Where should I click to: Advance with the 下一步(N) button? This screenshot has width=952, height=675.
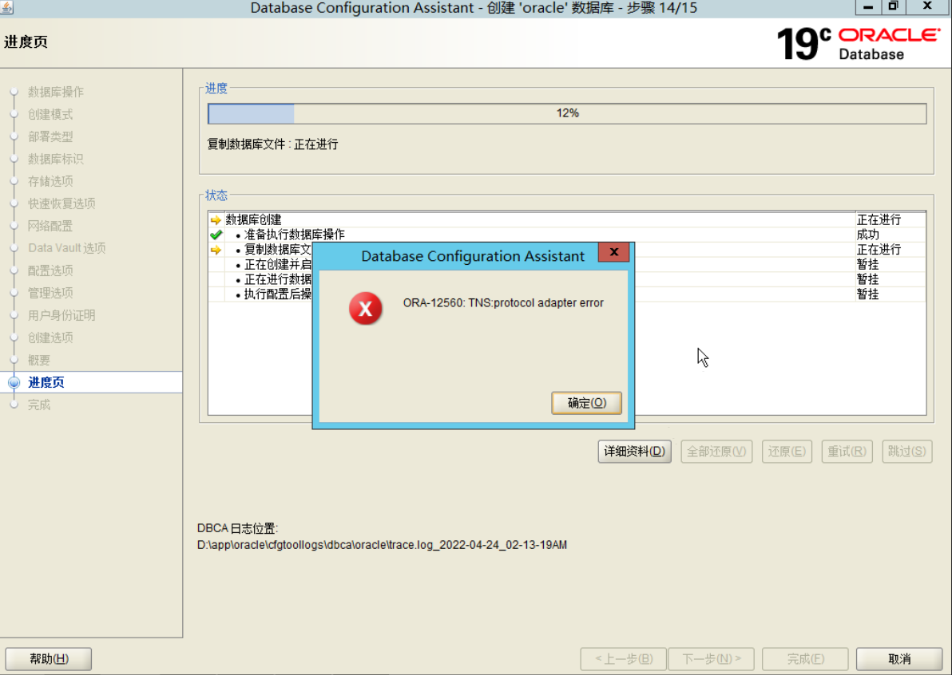[x=711, y=658]
